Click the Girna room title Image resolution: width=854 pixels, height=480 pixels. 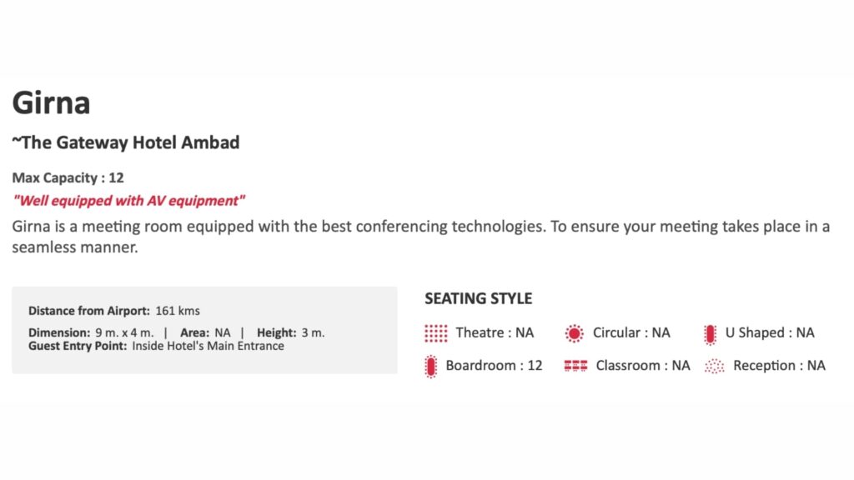[x=51, y=103]
